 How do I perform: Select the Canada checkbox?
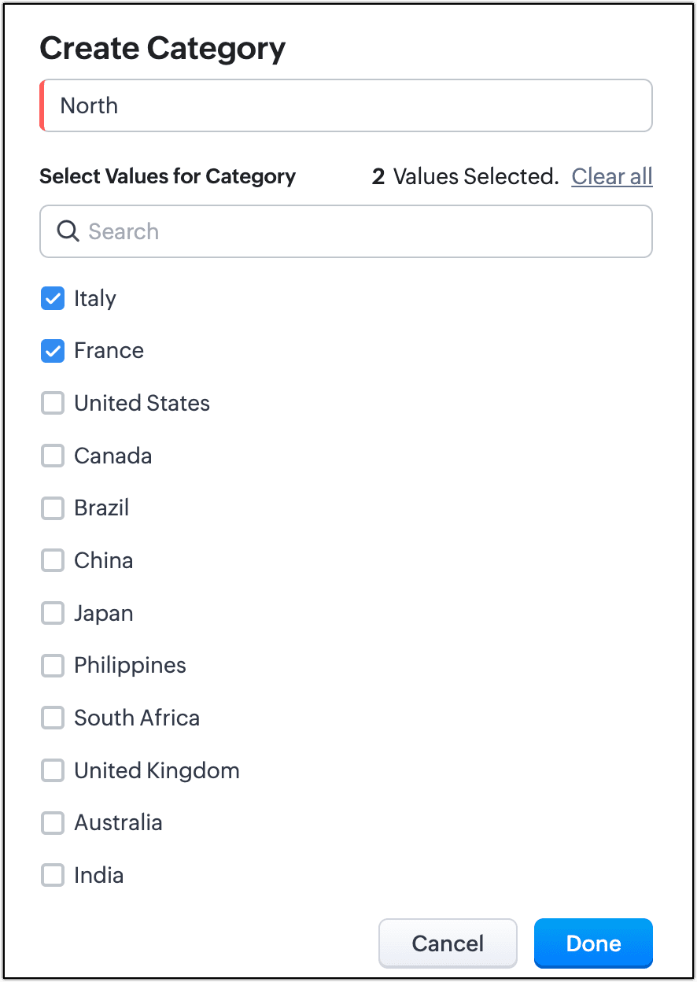click(x=53, y=456)
